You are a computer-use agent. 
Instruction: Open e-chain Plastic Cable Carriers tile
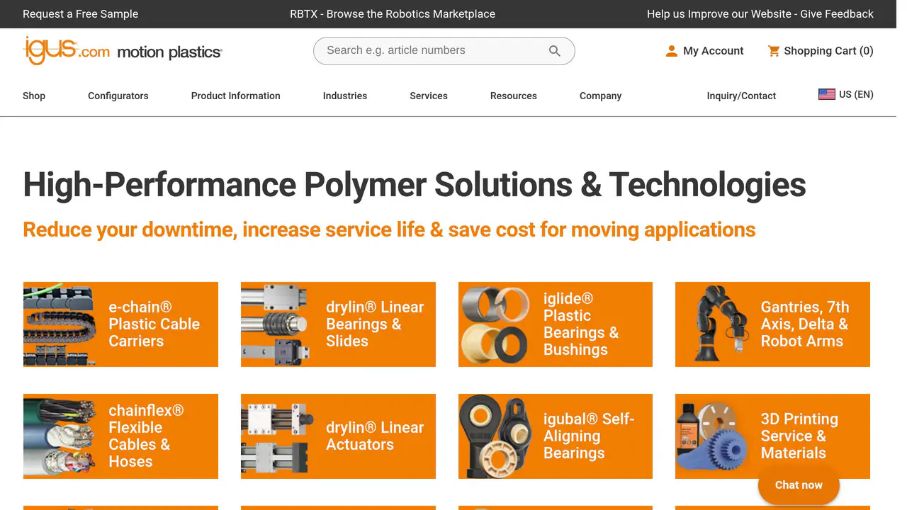[x=120, y=324]
